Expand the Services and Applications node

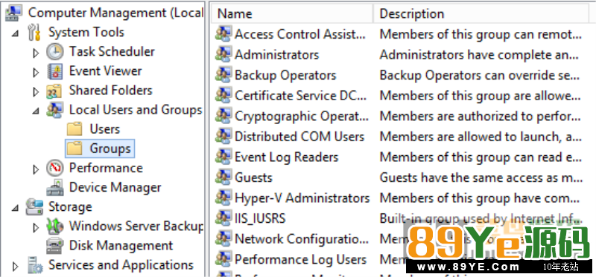coord(15,266)
